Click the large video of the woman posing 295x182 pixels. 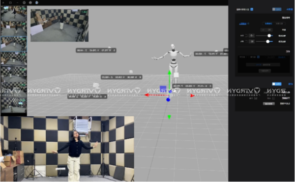tap(67, 149)
